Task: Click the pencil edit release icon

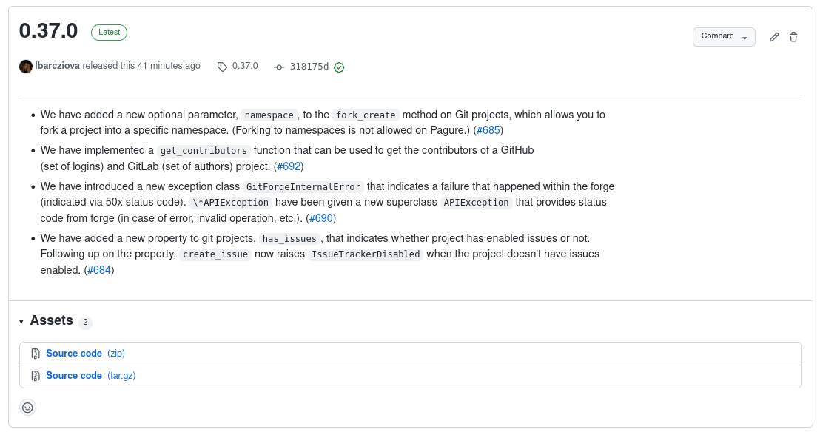Action: click(774, 37)
